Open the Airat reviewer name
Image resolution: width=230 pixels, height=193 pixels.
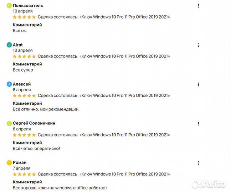(x=18, y=45)
